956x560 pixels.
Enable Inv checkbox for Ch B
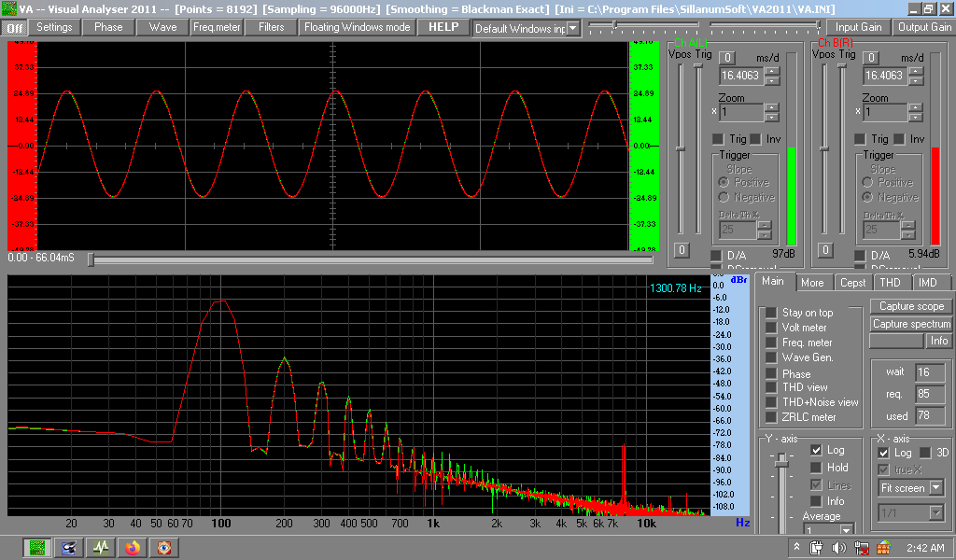coord(899,139)
